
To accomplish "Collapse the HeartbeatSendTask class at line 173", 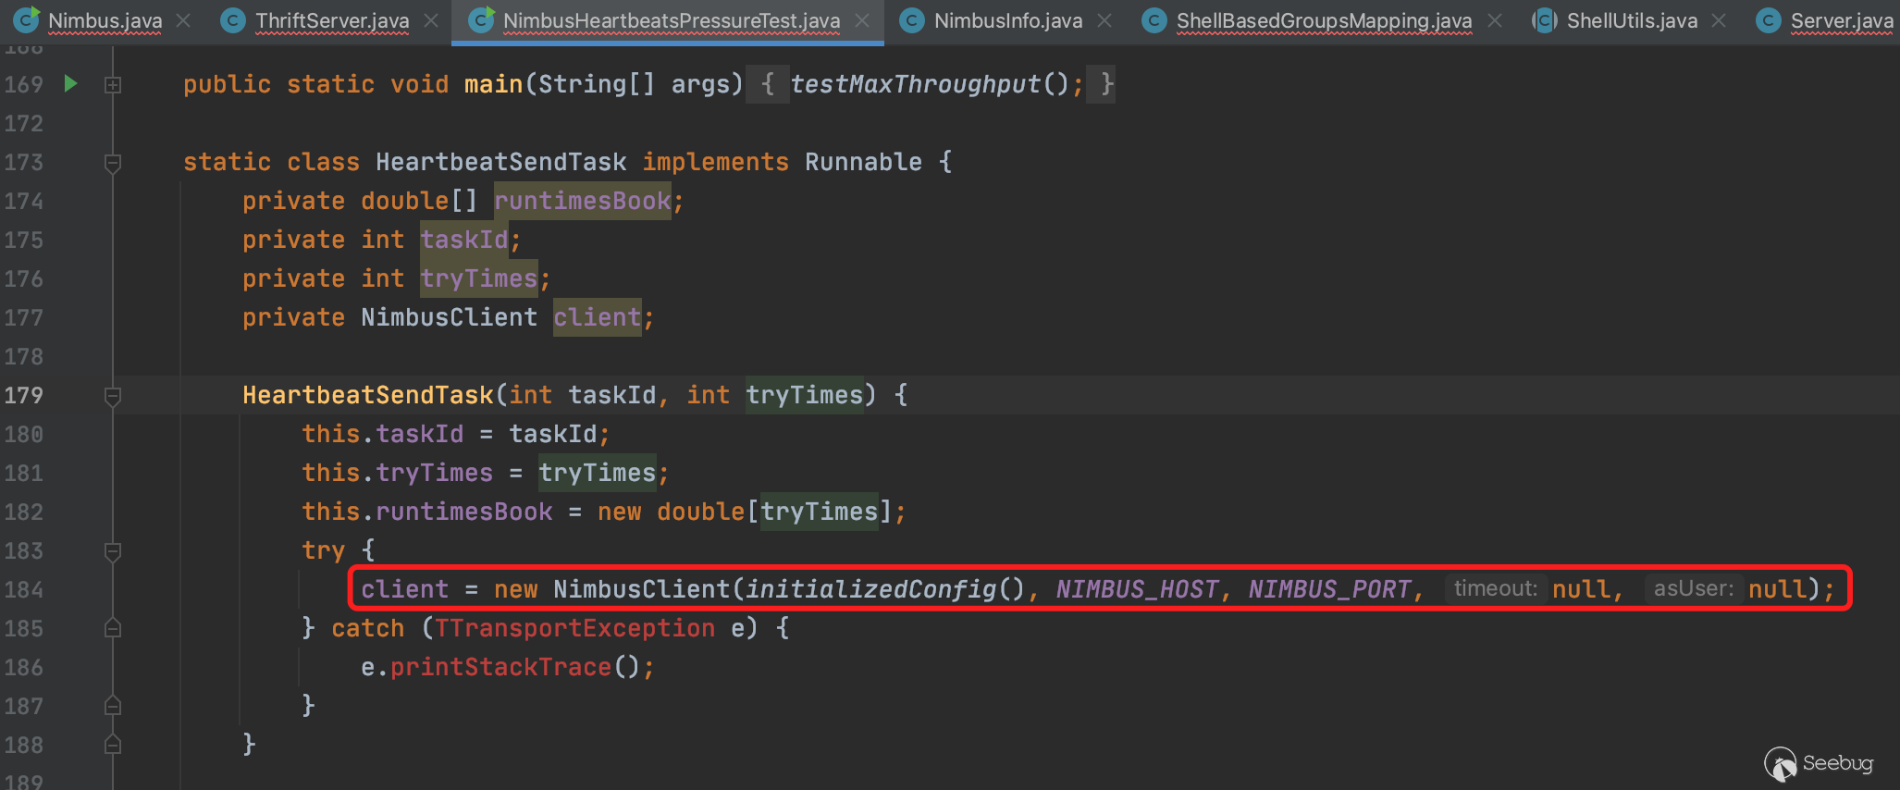I will click(113, 163).
